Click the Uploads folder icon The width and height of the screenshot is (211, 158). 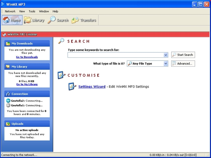8,124
